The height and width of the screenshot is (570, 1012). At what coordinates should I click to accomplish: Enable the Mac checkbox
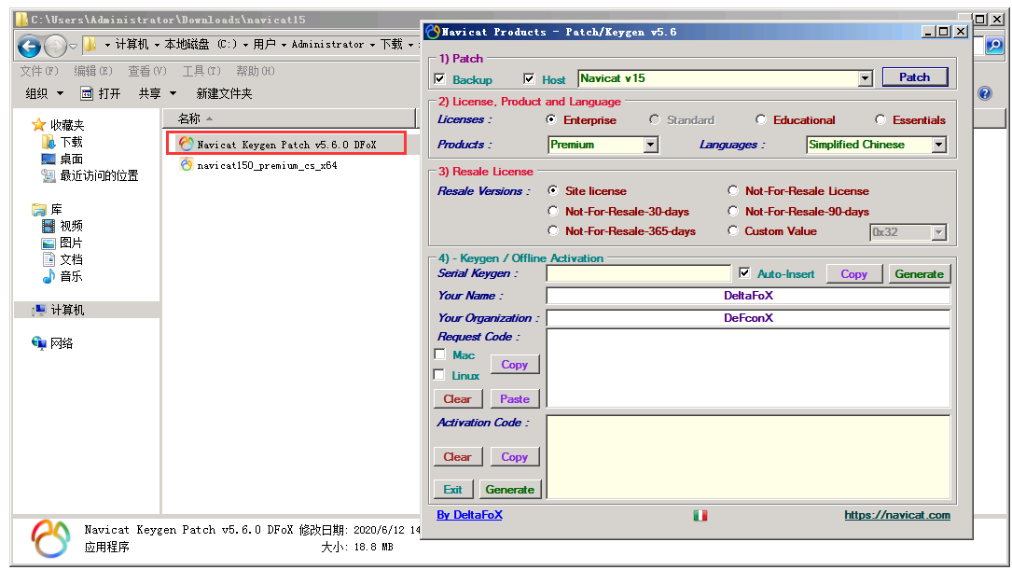(x=440, y=355)
